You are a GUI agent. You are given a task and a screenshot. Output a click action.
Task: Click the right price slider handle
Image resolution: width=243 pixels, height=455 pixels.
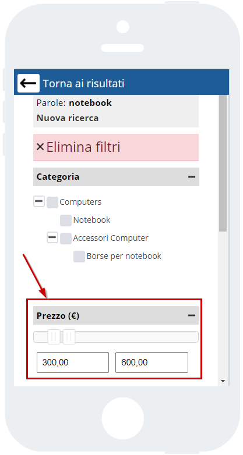(x=69, y=337)
